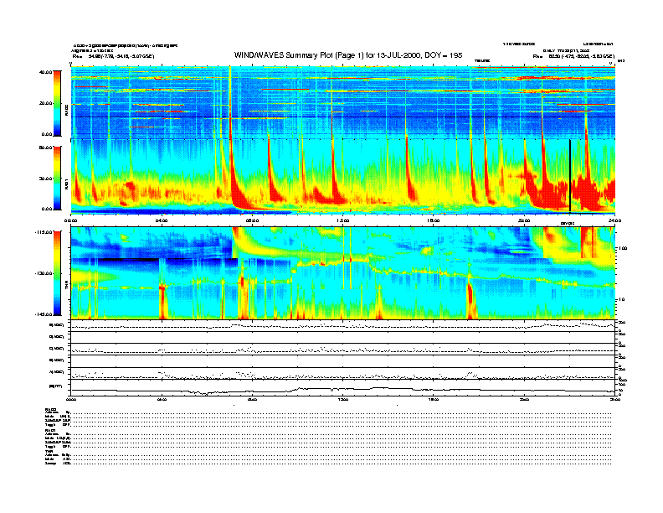663x513 pixels.
Task: Click the TNR vertical axis label
Action: [x=66, y=287]
